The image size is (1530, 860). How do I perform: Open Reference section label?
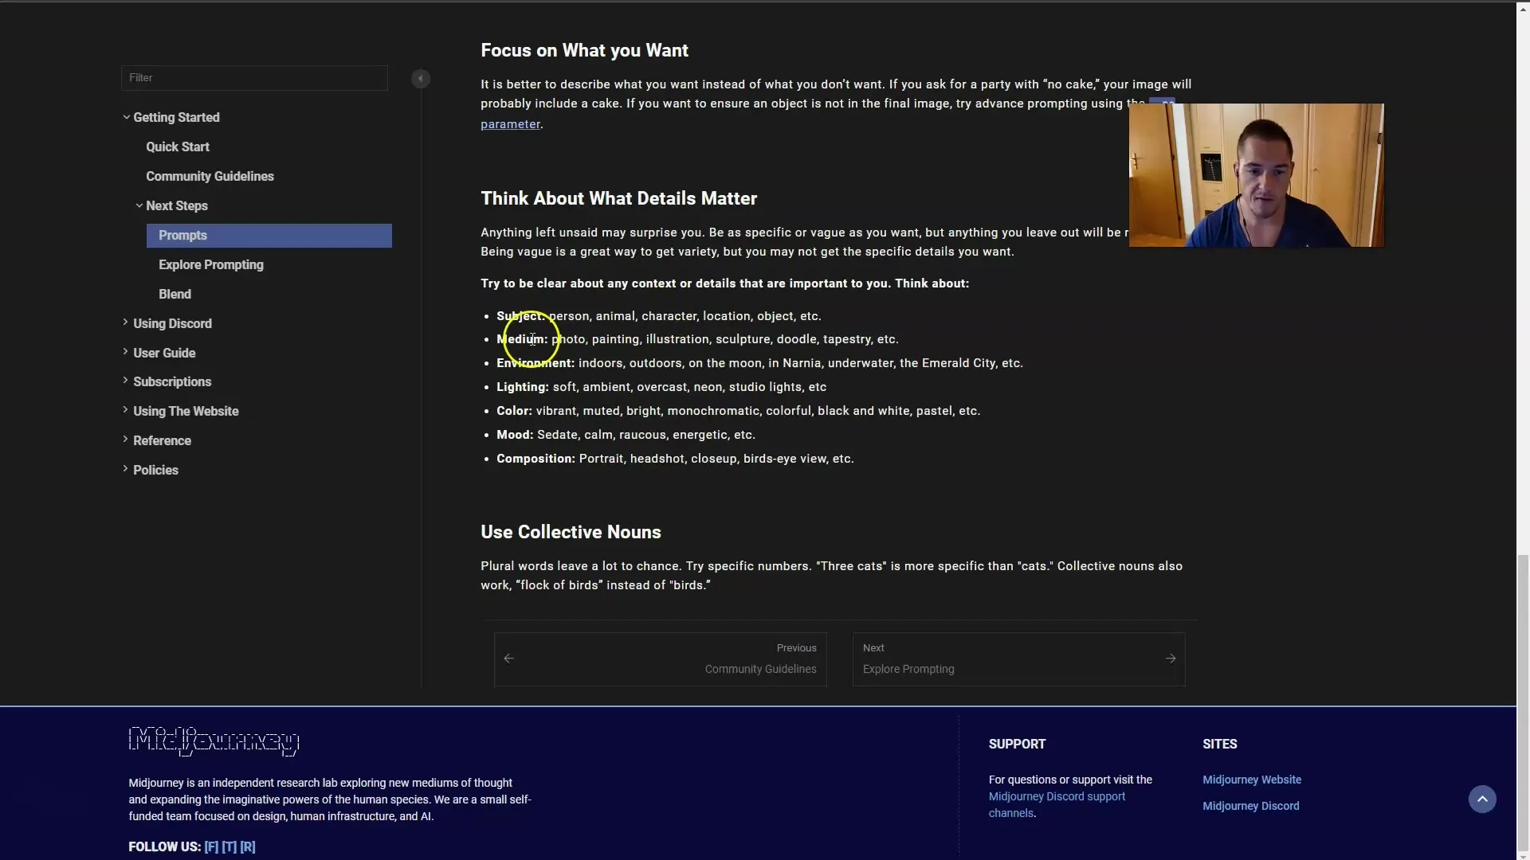pyautogui.click(x=162, y=441)
